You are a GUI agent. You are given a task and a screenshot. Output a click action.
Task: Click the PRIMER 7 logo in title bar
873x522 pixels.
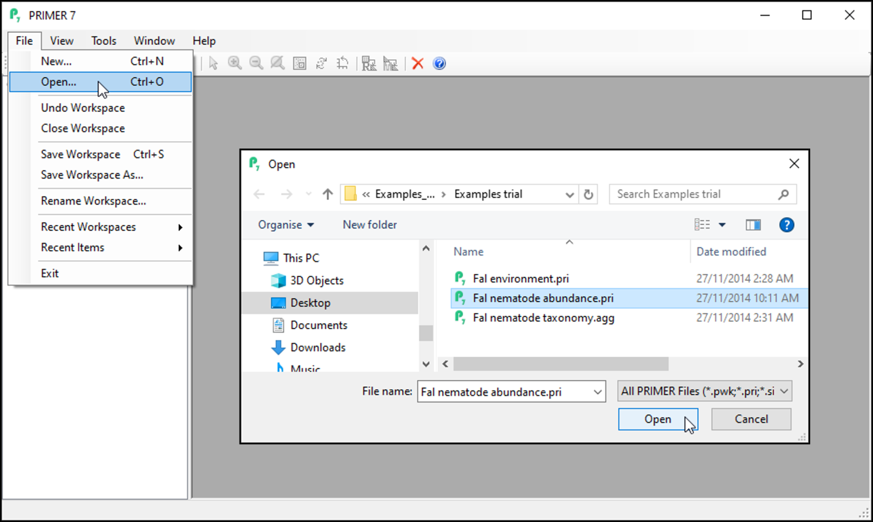(15, 15)
